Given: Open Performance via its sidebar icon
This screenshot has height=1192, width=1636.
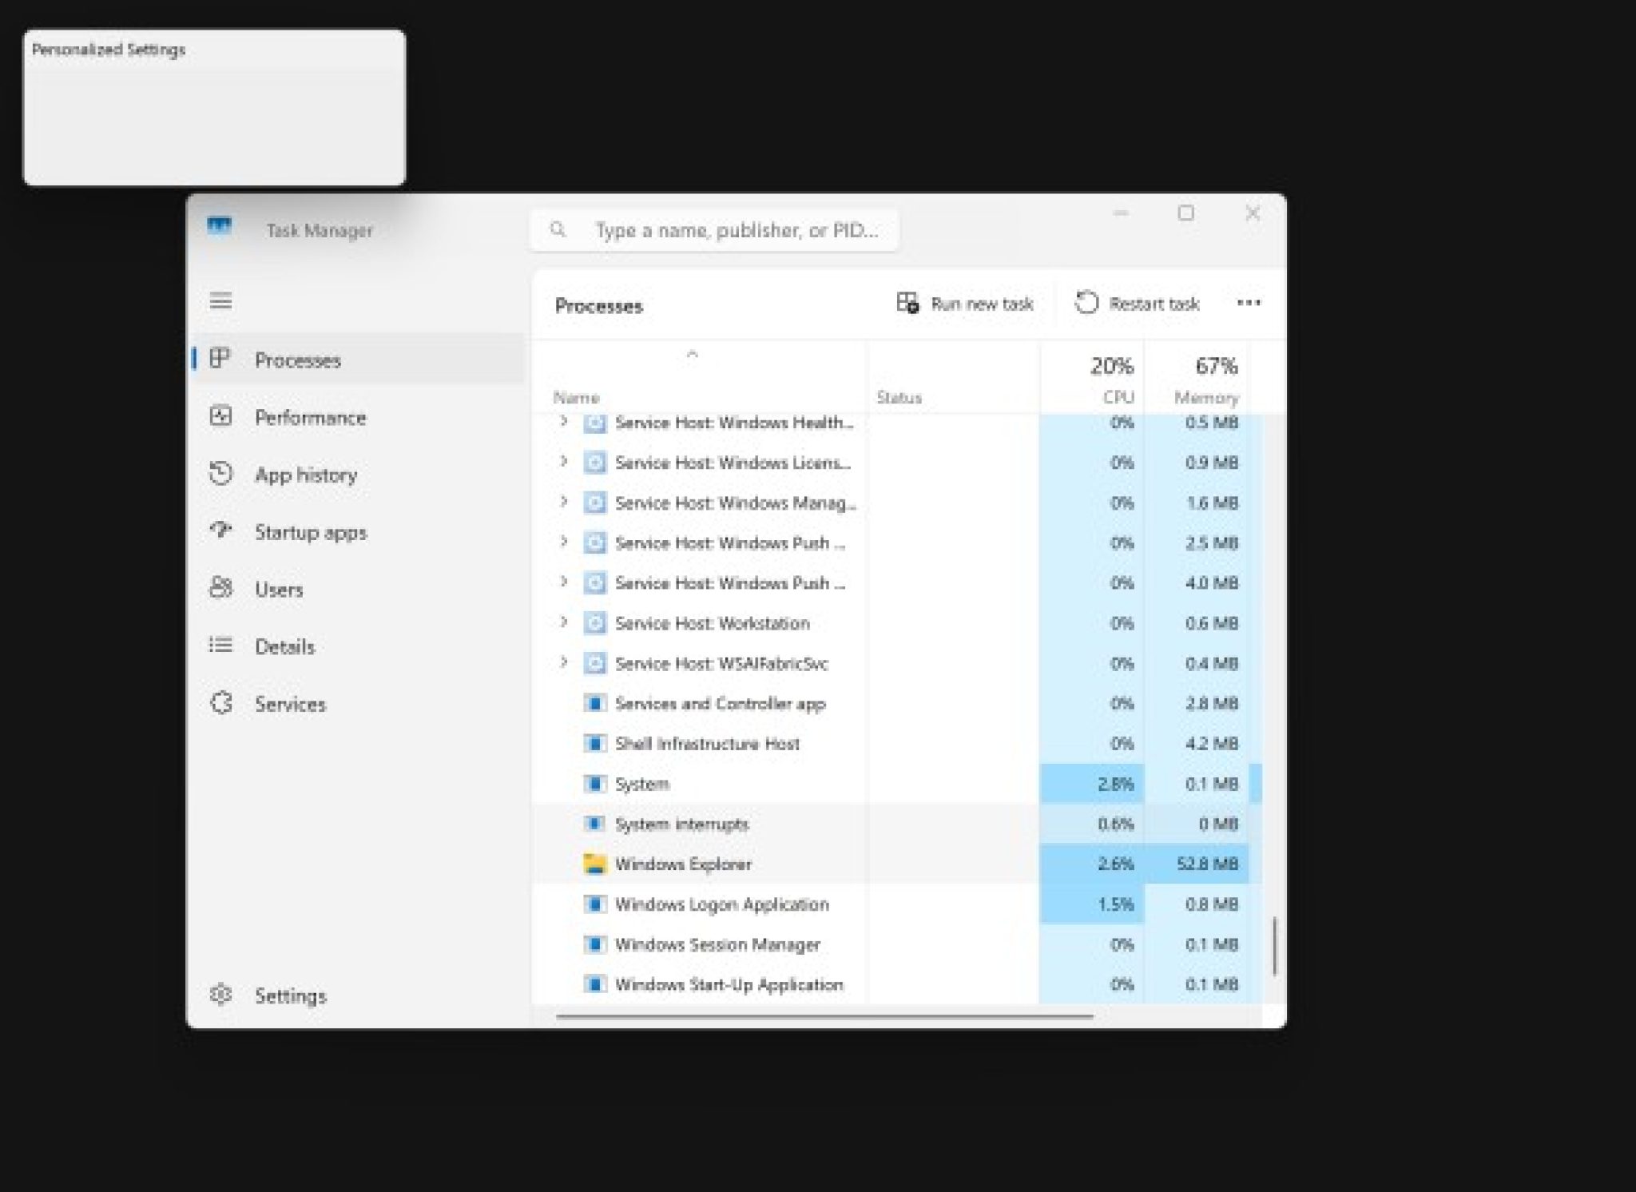Looking at the screenshot, I should 220,417.
